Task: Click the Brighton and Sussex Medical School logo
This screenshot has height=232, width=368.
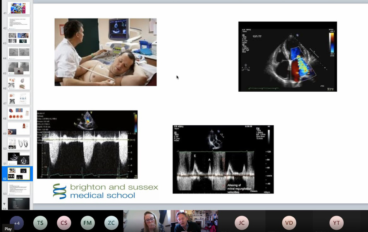Action: tap(105, 191)
